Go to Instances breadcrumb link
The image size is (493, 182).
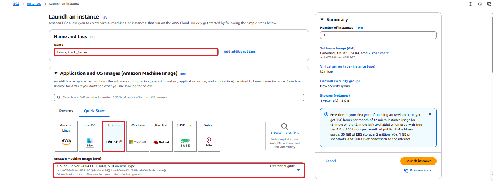pyautogui.click(x=34, y=4)
